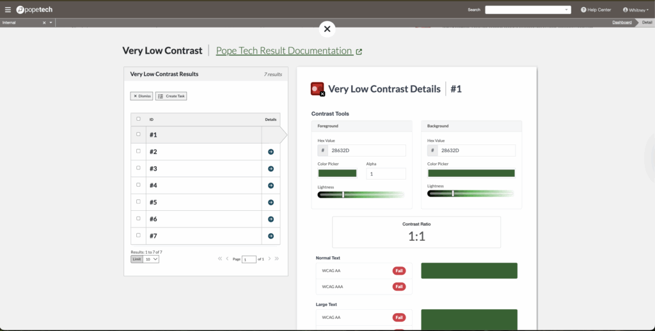
Task: Check the box for result #5
Action: coord(138,202)
